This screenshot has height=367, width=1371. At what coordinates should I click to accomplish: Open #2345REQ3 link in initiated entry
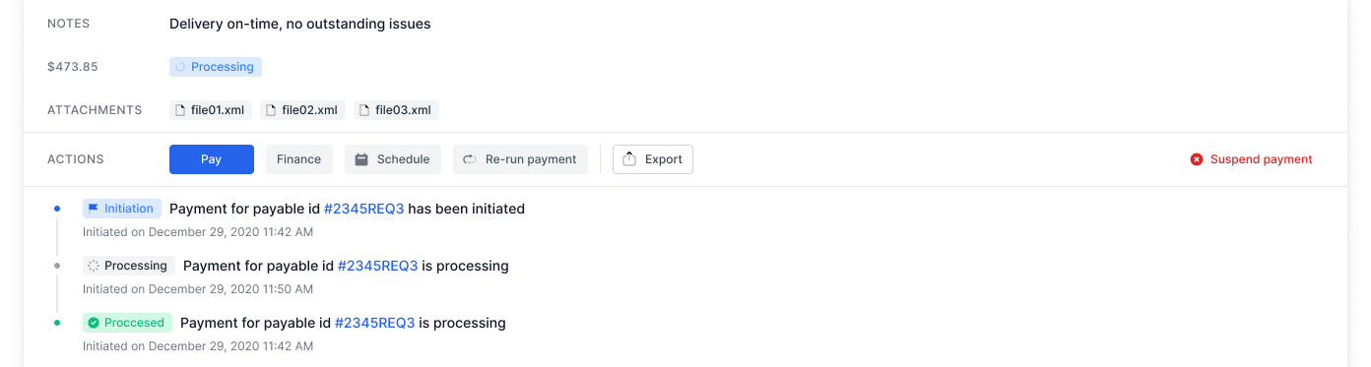click(x=363, y=209)
